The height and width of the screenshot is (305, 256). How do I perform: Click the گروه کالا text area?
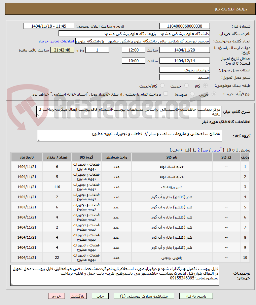click(x=129, y=136)
